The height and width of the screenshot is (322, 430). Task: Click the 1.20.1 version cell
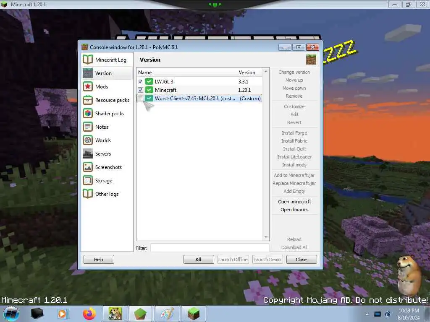[x=244, y=90]
